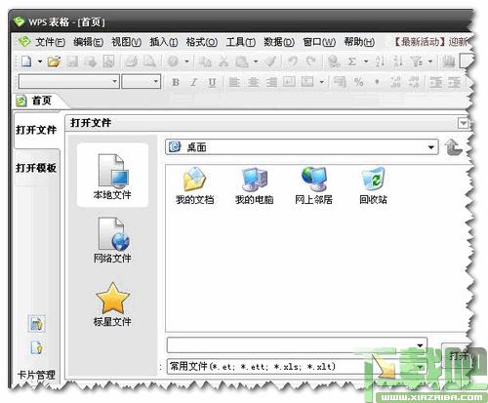Screen dimensions: 488x403
Task: Open the 视图(V) menu
Action: (x=126, y=42)
